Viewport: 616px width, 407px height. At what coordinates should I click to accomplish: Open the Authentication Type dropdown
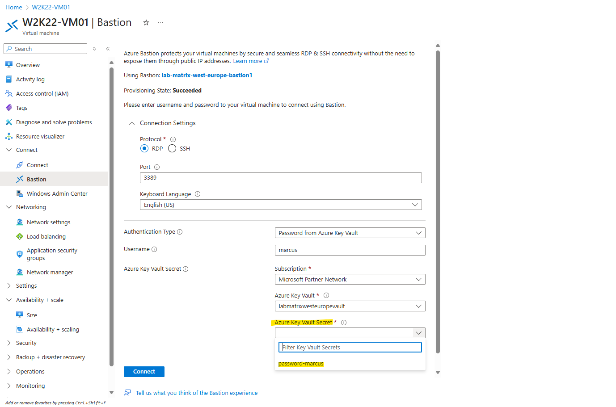(x=350, y=233)
